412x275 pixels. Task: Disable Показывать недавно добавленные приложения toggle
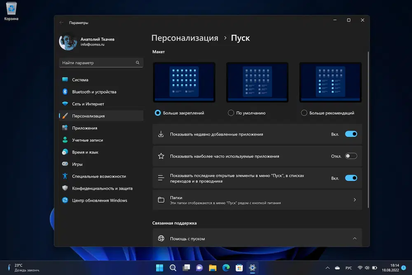(351, 134)
